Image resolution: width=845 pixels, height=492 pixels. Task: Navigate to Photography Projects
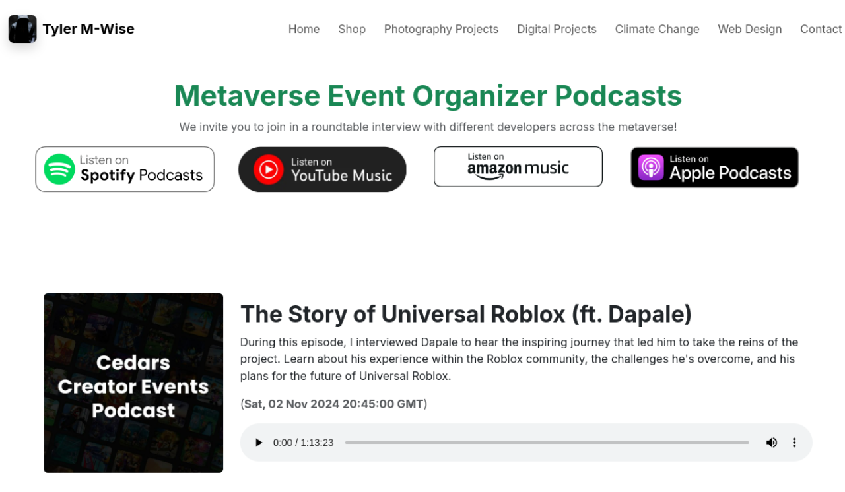click(x=441, y=29)
